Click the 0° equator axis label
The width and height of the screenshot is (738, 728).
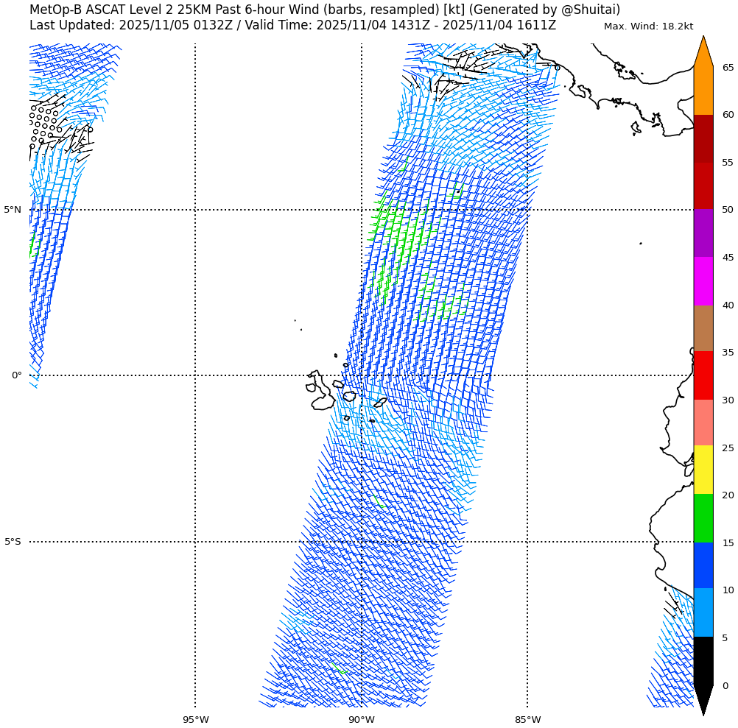[16, 375]
